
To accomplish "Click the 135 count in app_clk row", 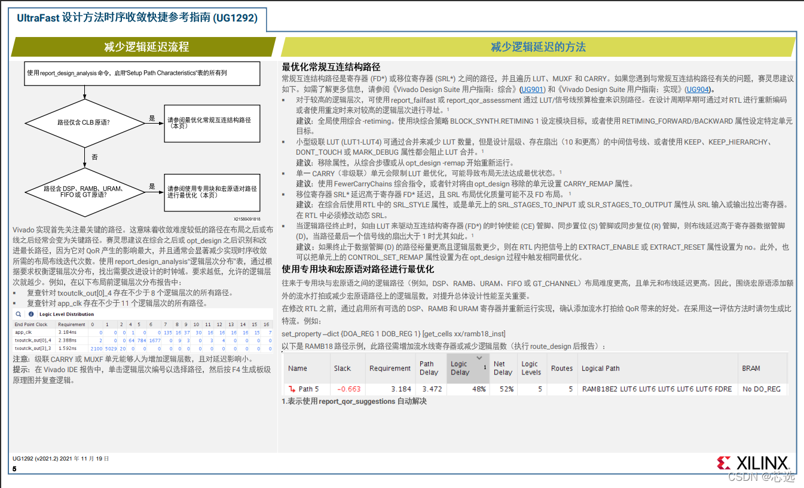I will pos(167,333).
